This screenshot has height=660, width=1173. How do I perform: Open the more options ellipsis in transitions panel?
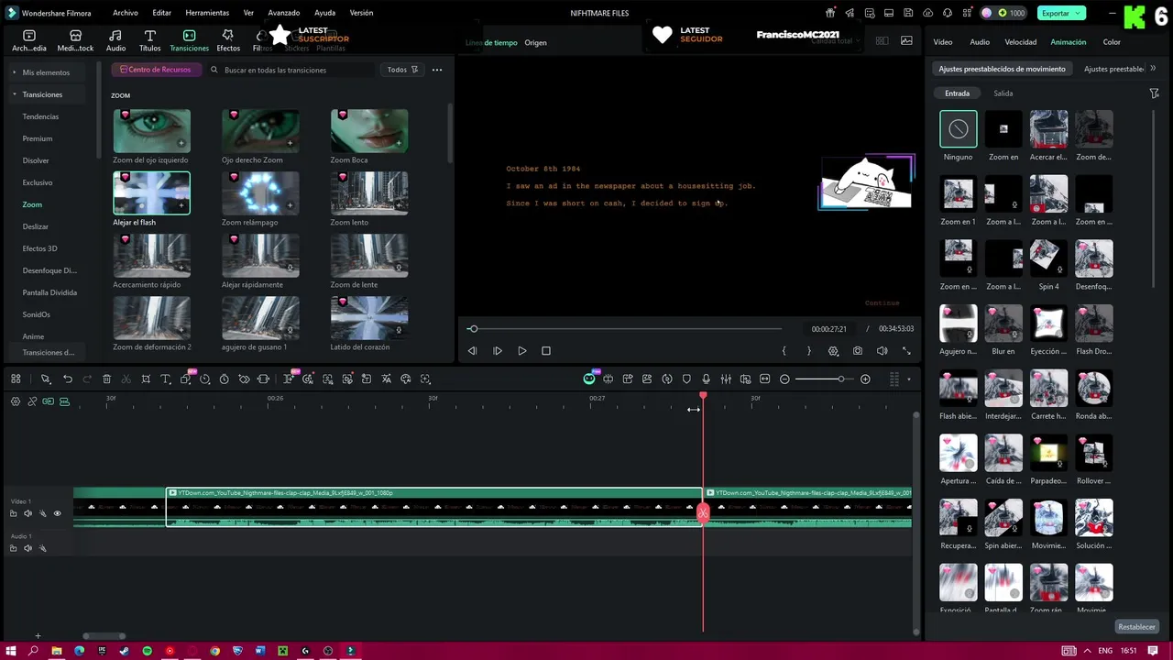point(437,70)
